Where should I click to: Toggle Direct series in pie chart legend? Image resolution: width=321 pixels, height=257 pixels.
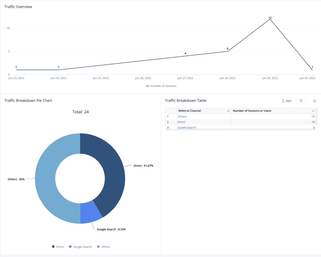point(58,247)
